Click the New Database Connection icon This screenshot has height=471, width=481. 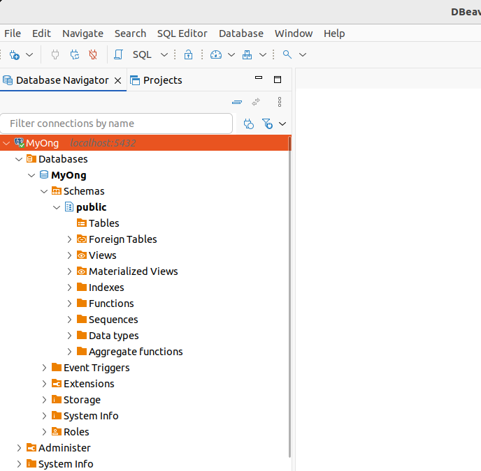(14, 54)
